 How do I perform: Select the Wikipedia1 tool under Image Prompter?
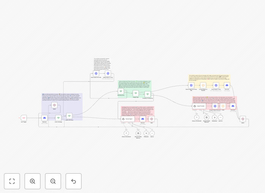click(214, 117)
